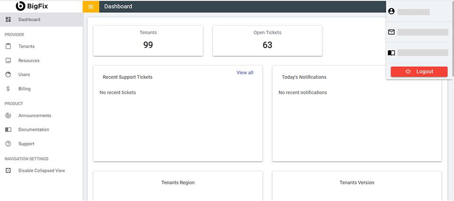Click the Tenants clipboard icon
Image resolution: width=454 pixels, height=201 pixels.
click(x=8, y=46)
